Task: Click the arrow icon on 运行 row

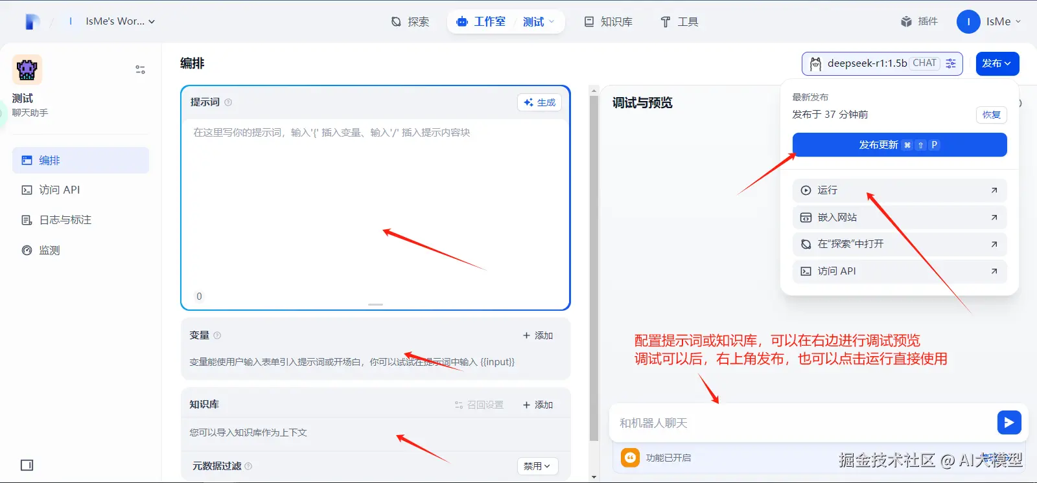Action: pos(994,190)
